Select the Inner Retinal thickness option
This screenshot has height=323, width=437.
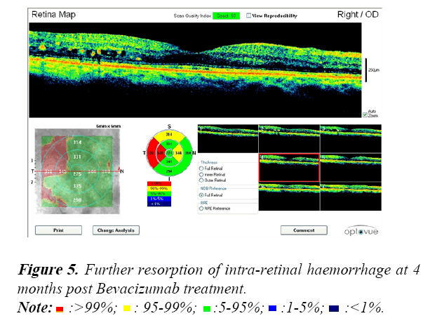[x=202, y=174]
